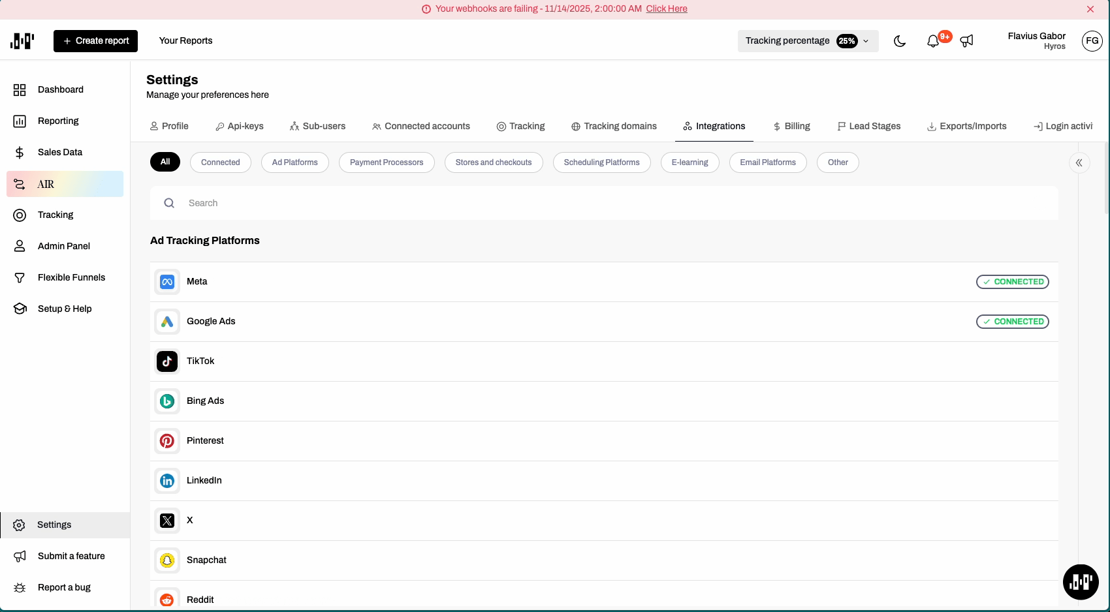Click the Snapchat ghost icon

(167, 560)
